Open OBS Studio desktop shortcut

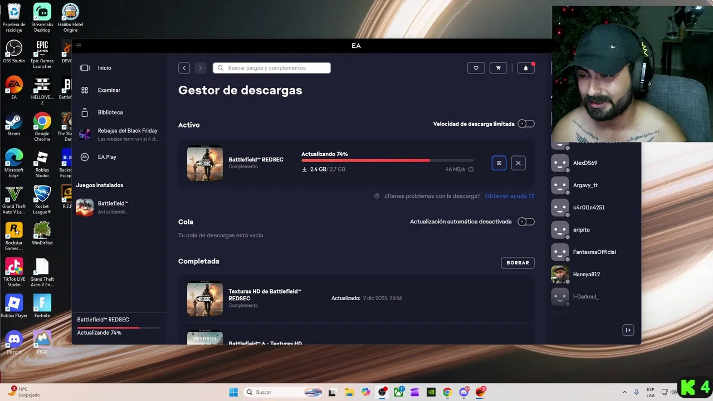pyautogui.click(x=14, y=51)
